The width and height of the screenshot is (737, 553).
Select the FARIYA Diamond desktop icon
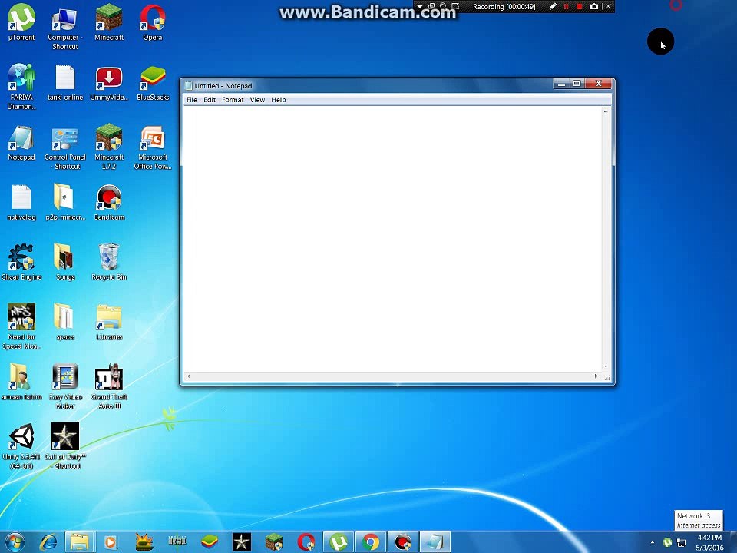(21, 87)
